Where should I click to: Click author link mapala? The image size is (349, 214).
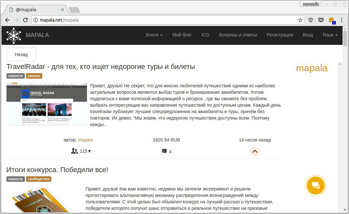click(85, 140)
